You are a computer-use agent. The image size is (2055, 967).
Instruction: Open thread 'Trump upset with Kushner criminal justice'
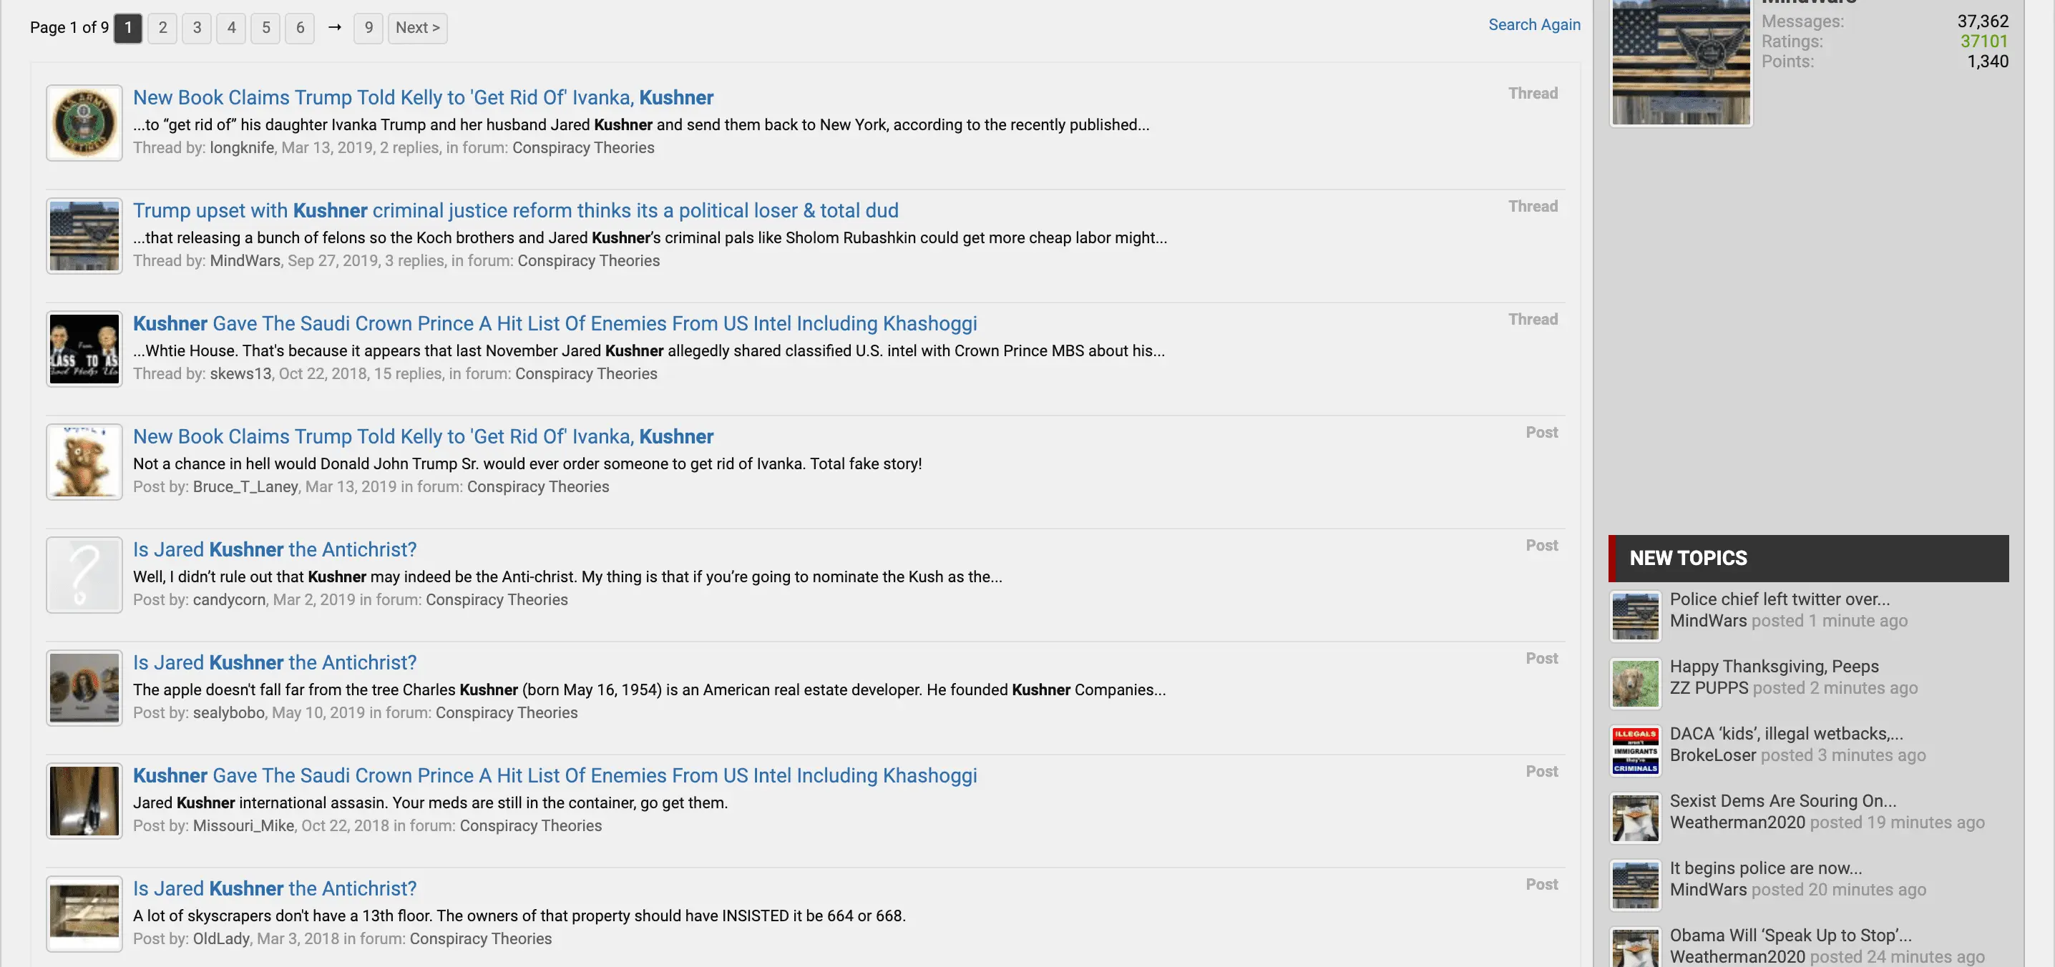[x=515, y=210]
